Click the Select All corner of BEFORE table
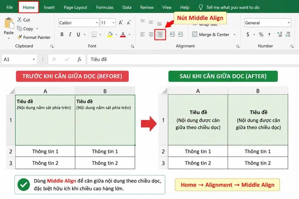 coord(12,91)
